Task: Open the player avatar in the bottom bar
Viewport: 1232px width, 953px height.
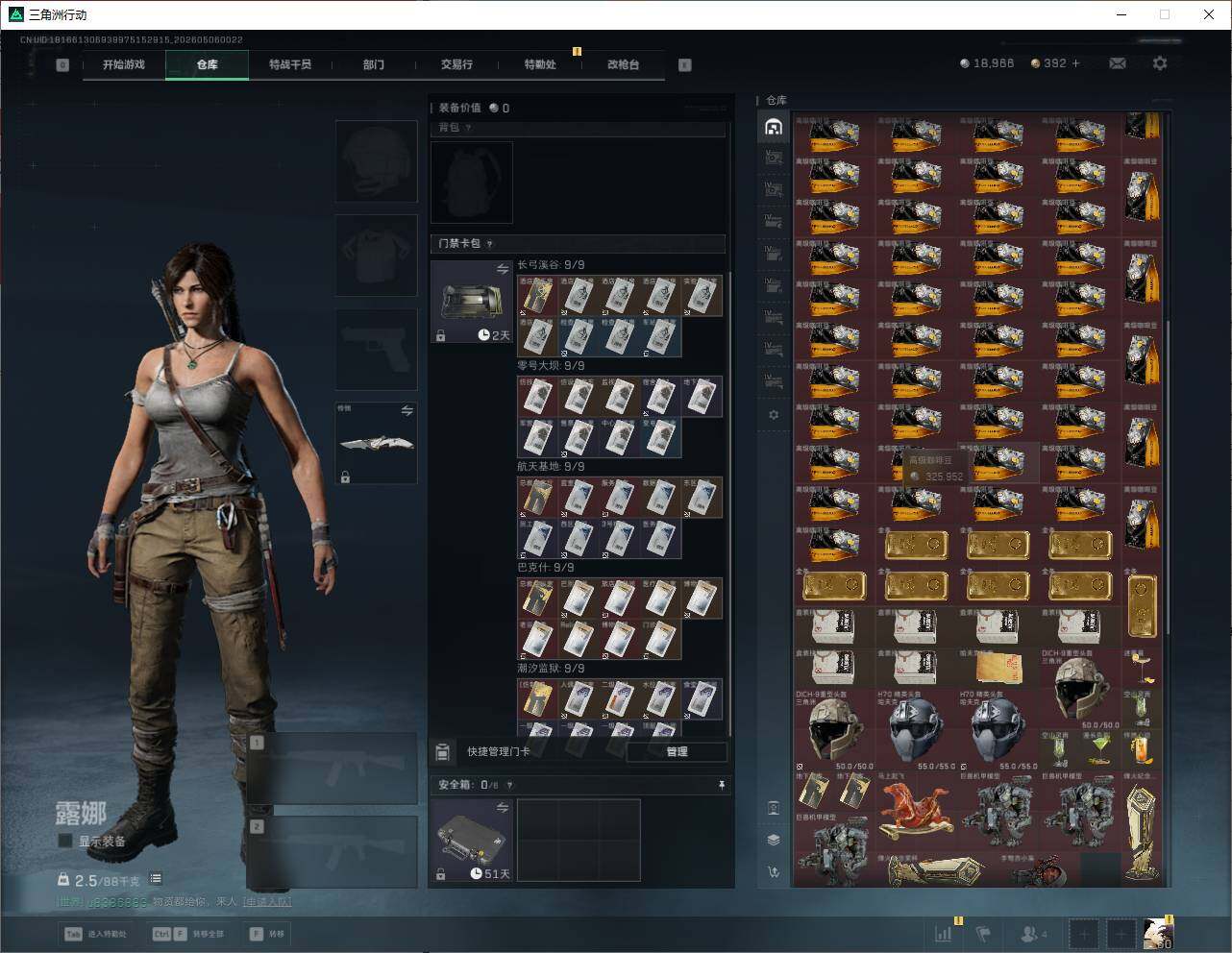Action: click(x=1158, y=933)
